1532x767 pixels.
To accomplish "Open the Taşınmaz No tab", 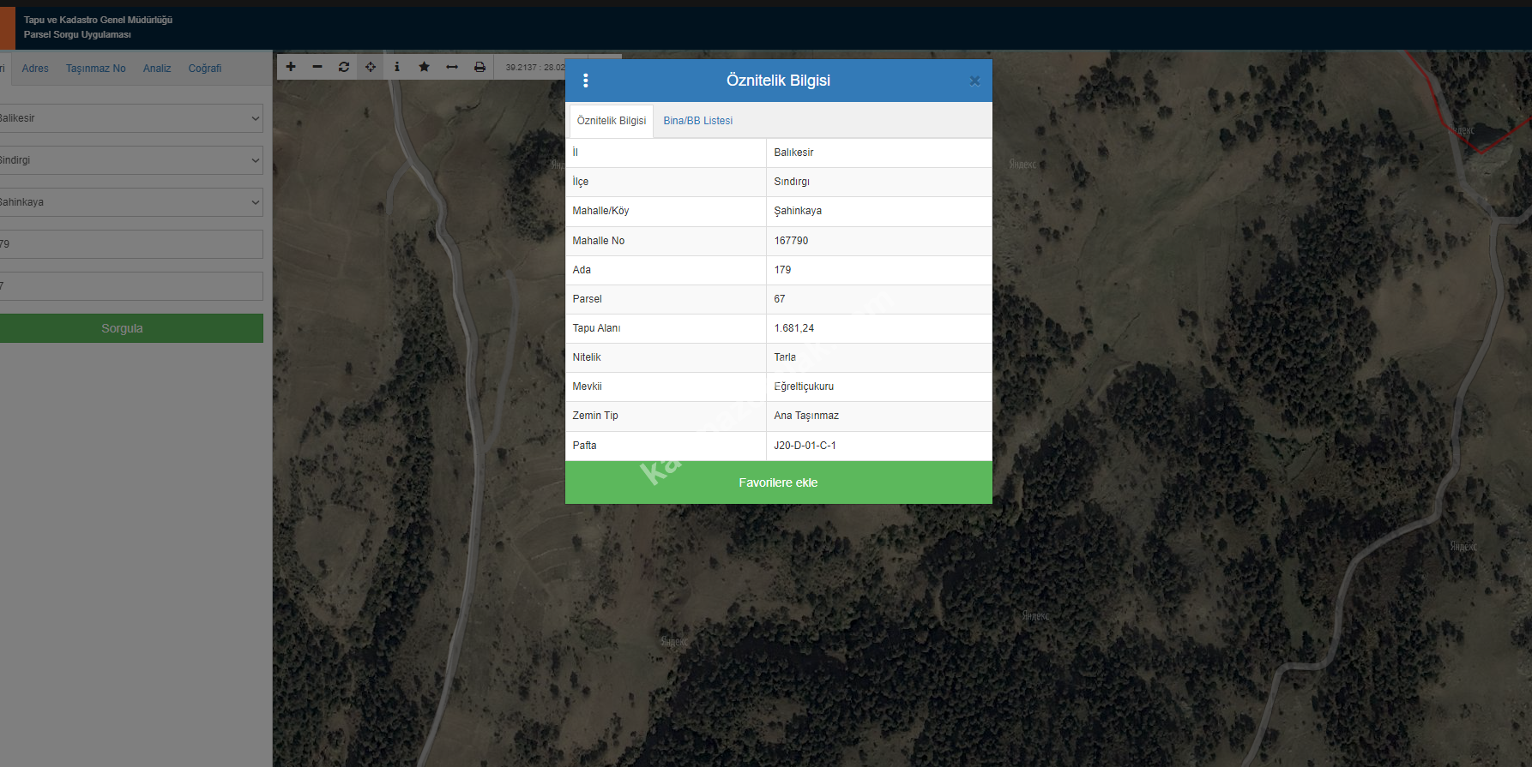I will [x=95, y=69].
